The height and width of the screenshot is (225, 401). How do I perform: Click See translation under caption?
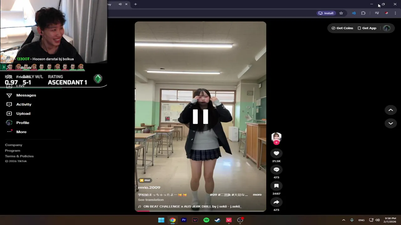pyautogui.click(x=151, y=200)
